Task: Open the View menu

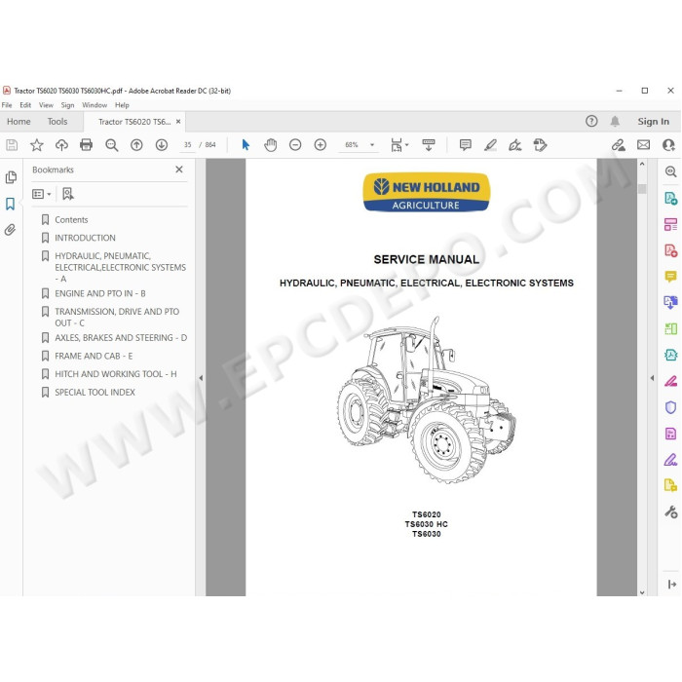Action: coord(46,105)
